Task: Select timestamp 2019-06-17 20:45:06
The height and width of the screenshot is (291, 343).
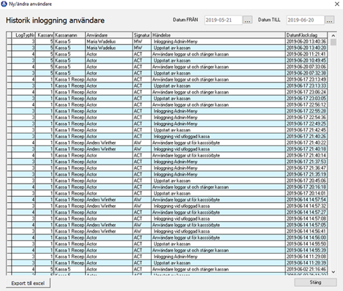Action: (306, 181)
